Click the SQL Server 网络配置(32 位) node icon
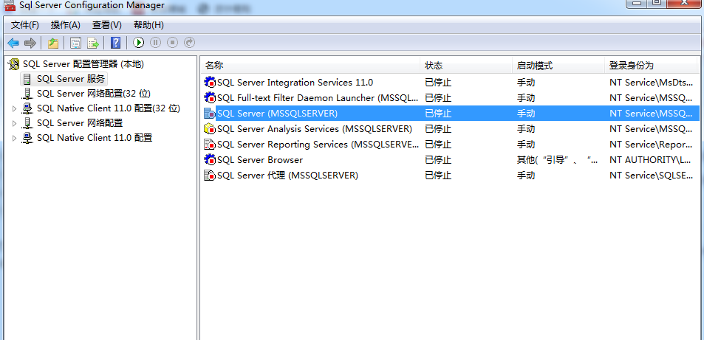704x340 pixels. click(x=27, y=94)
